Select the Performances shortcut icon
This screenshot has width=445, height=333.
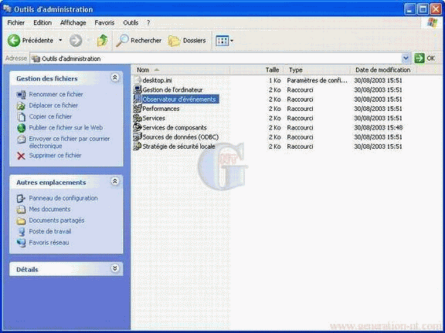point(137,108)
